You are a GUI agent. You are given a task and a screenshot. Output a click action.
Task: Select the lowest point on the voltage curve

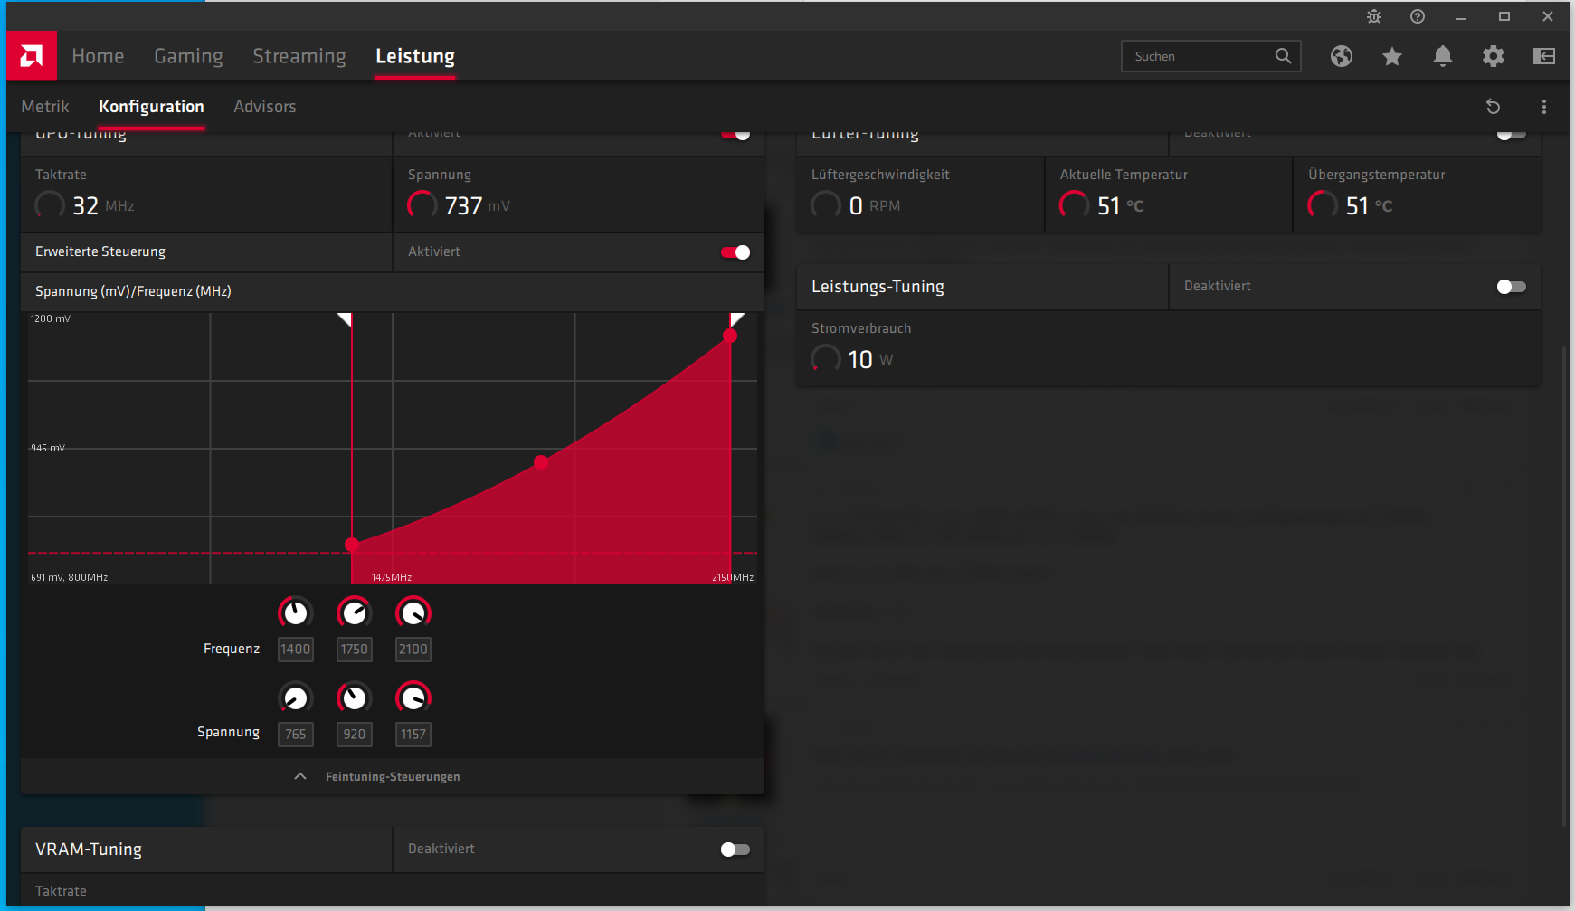[x=352, y=545]
